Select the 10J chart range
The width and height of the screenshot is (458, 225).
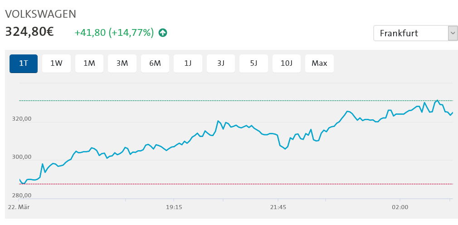click(287, 64)
